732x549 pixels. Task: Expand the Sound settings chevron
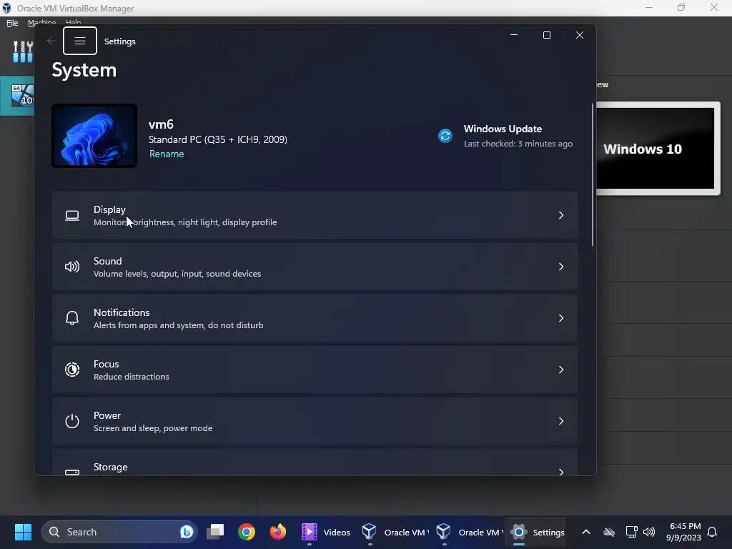tap(560, 267)
